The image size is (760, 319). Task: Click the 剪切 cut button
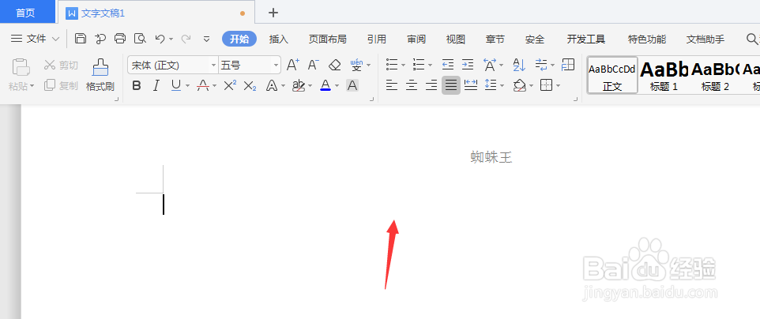[61, 65]
